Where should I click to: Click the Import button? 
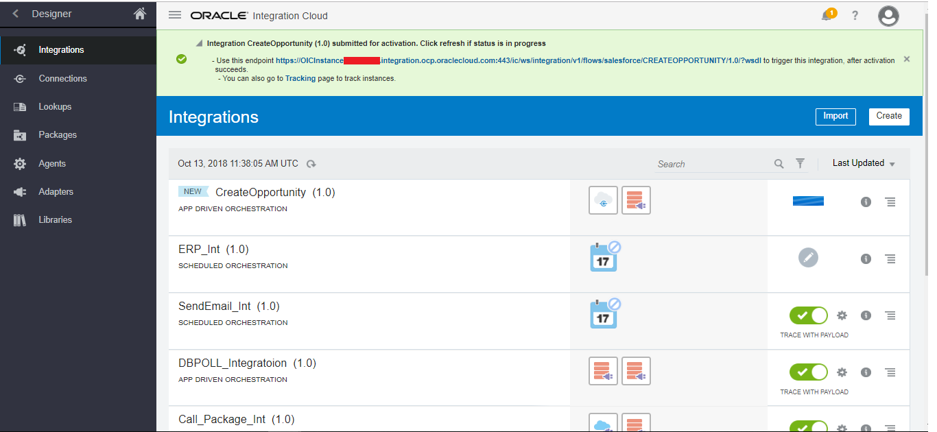point(835,117)
